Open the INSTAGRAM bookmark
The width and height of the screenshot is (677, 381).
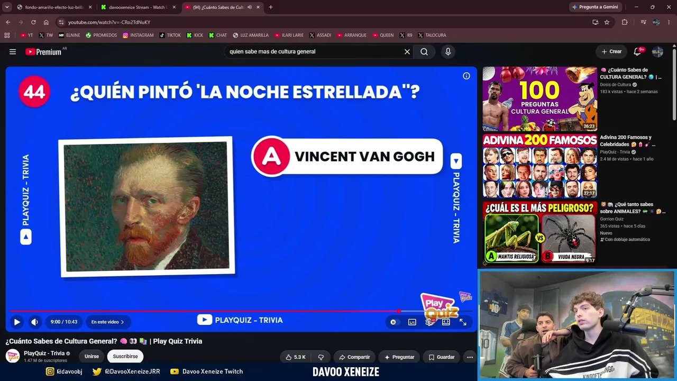coord(138,35)
